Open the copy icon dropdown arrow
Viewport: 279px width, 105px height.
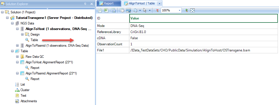pyautogui.click(x=140, y=11)
